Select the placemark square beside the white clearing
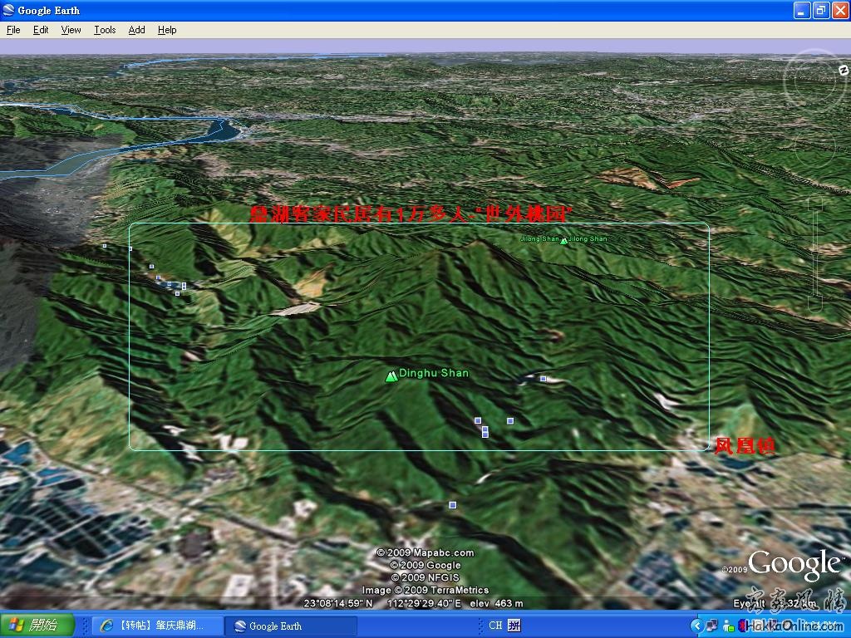Screen dimensions: 851x638 click(x=544, y=379)
